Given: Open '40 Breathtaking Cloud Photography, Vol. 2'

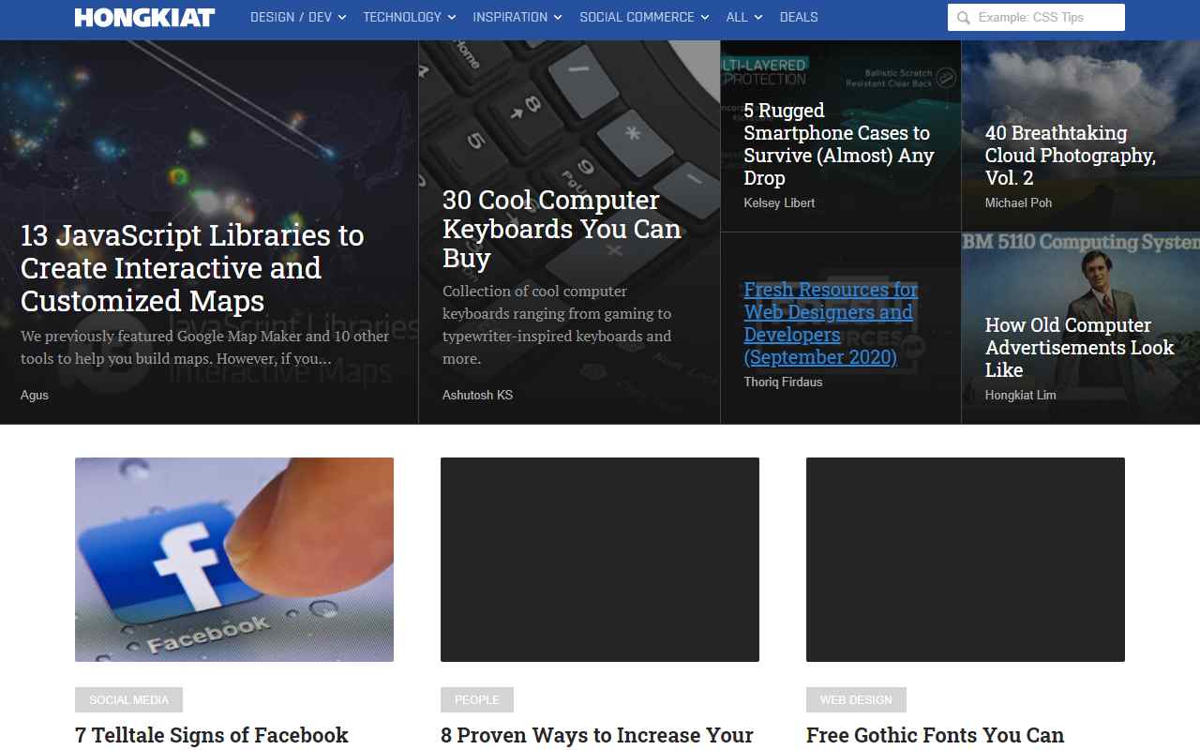Looking at the screenshot, I should (1070, 156).
